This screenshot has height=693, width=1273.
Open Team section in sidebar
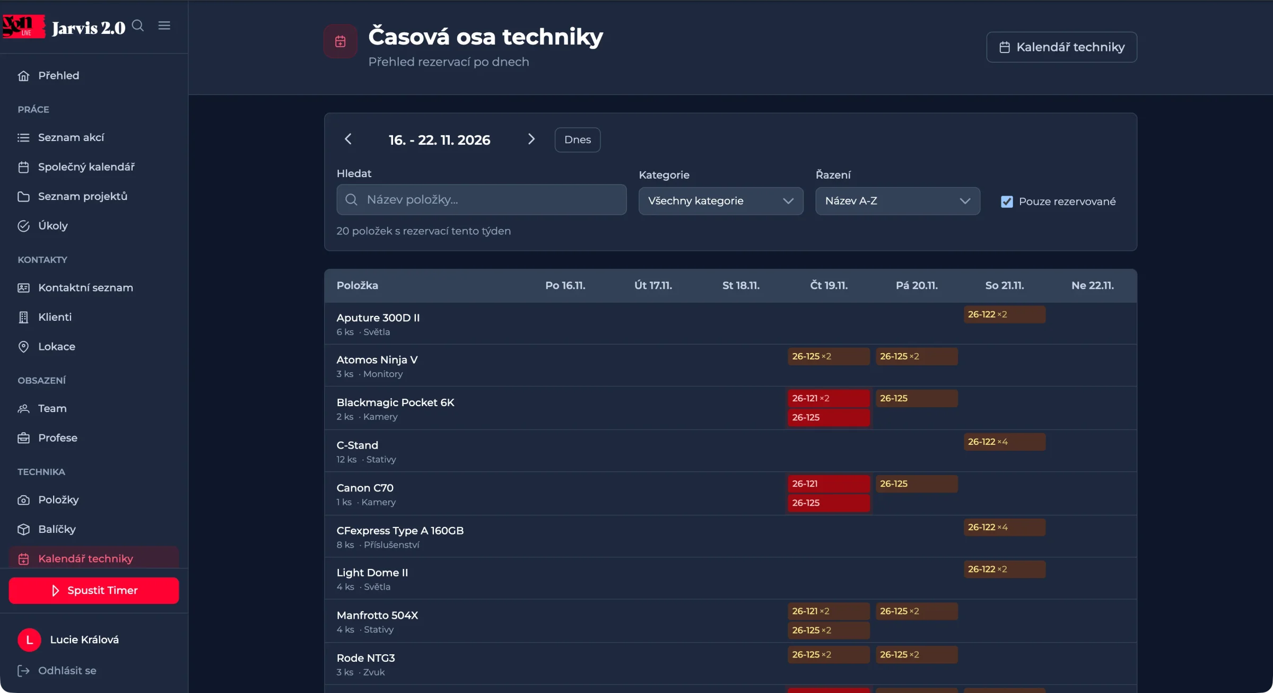point(94,409)
